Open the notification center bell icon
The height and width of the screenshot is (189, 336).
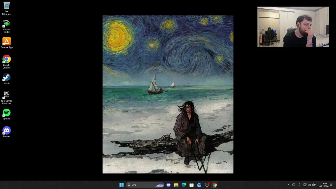tap(332, 185)
